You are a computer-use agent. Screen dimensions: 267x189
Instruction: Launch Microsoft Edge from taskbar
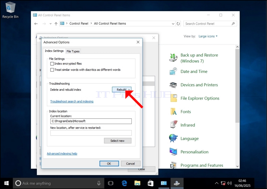pos(124,183)
